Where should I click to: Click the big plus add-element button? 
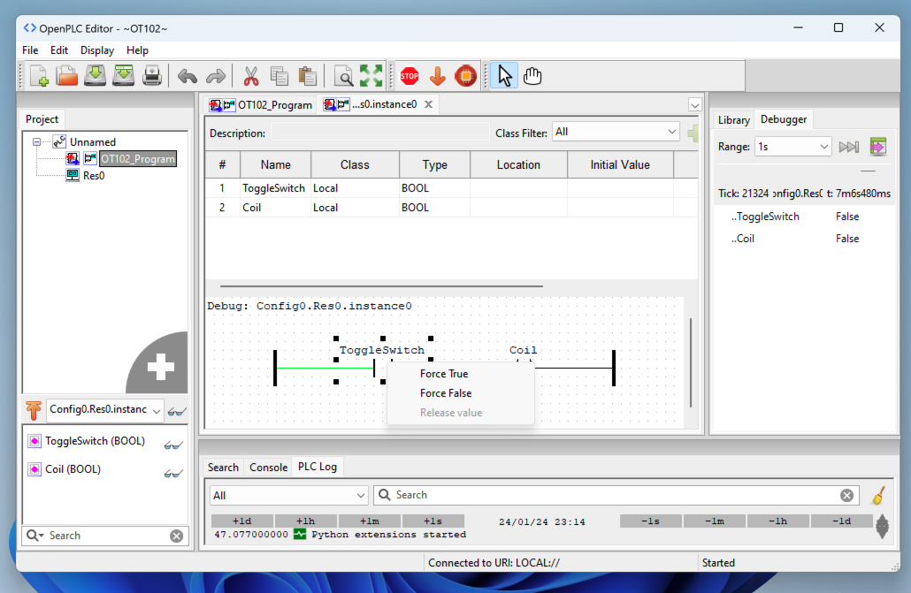tap(161, 367)
